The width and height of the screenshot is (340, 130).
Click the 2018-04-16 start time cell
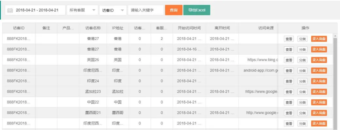[189, 49]
